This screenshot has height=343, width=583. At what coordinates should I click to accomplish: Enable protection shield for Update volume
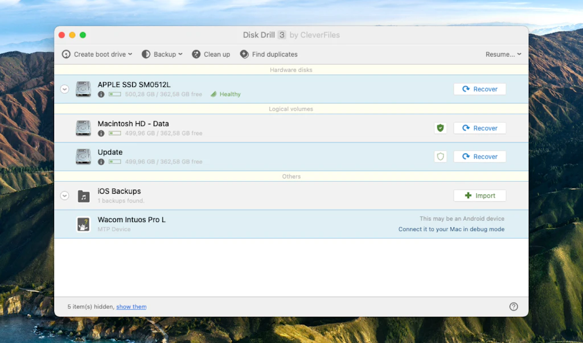(x=440, y=157)
